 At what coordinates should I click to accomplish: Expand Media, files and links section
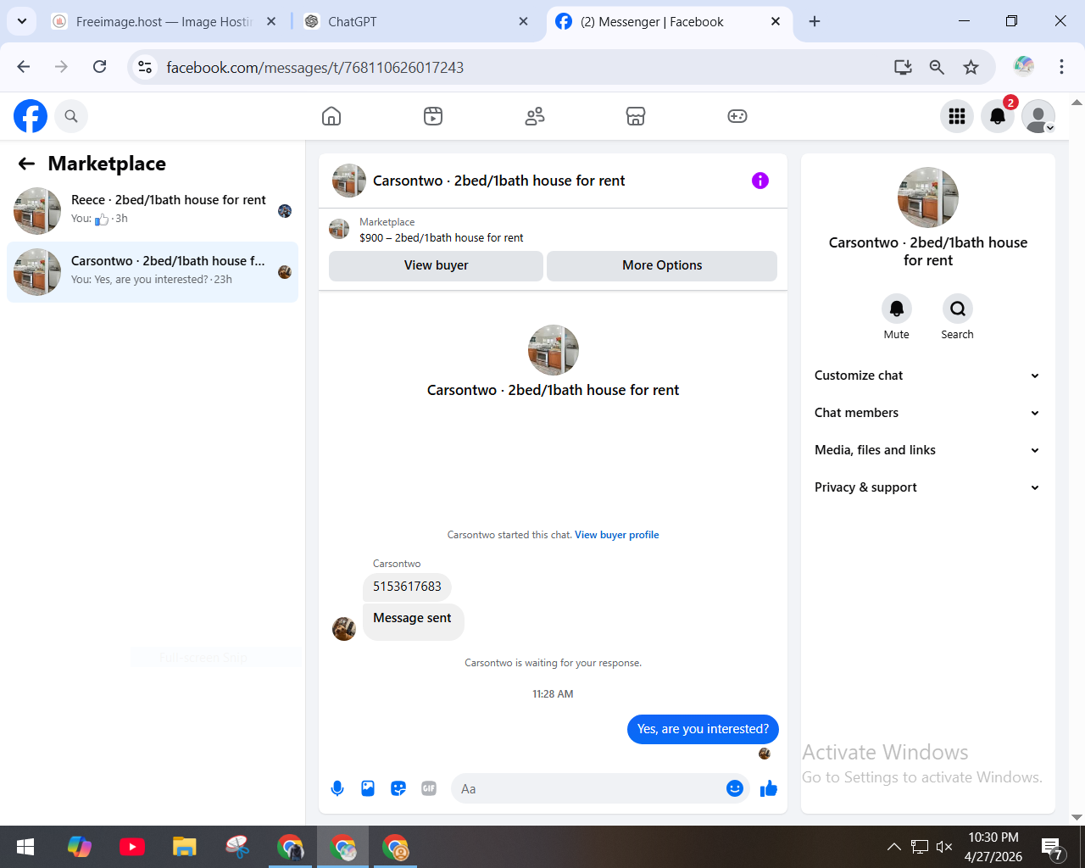point(927,450)
